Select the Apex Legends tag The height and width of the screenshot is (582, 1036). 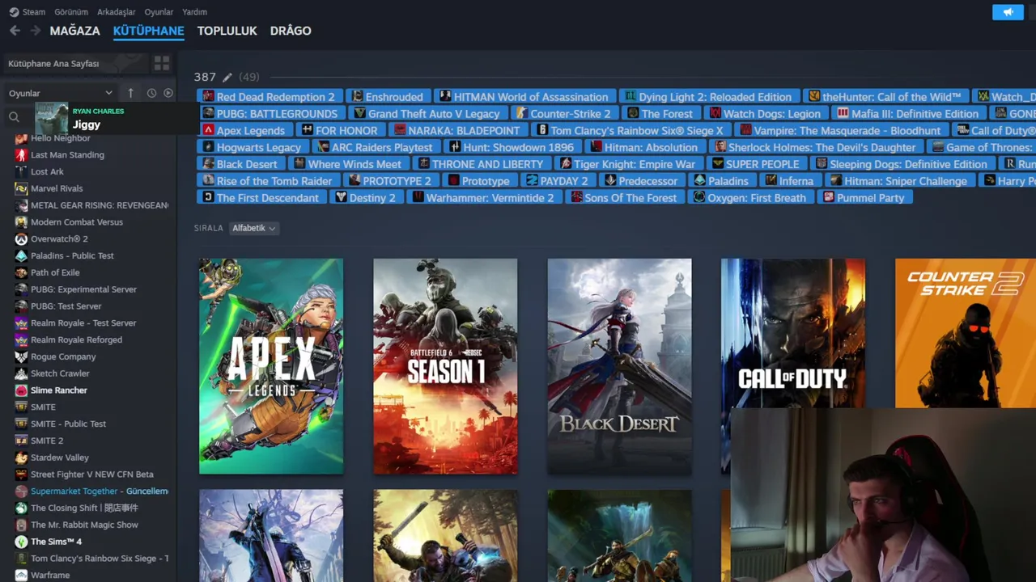244,131
